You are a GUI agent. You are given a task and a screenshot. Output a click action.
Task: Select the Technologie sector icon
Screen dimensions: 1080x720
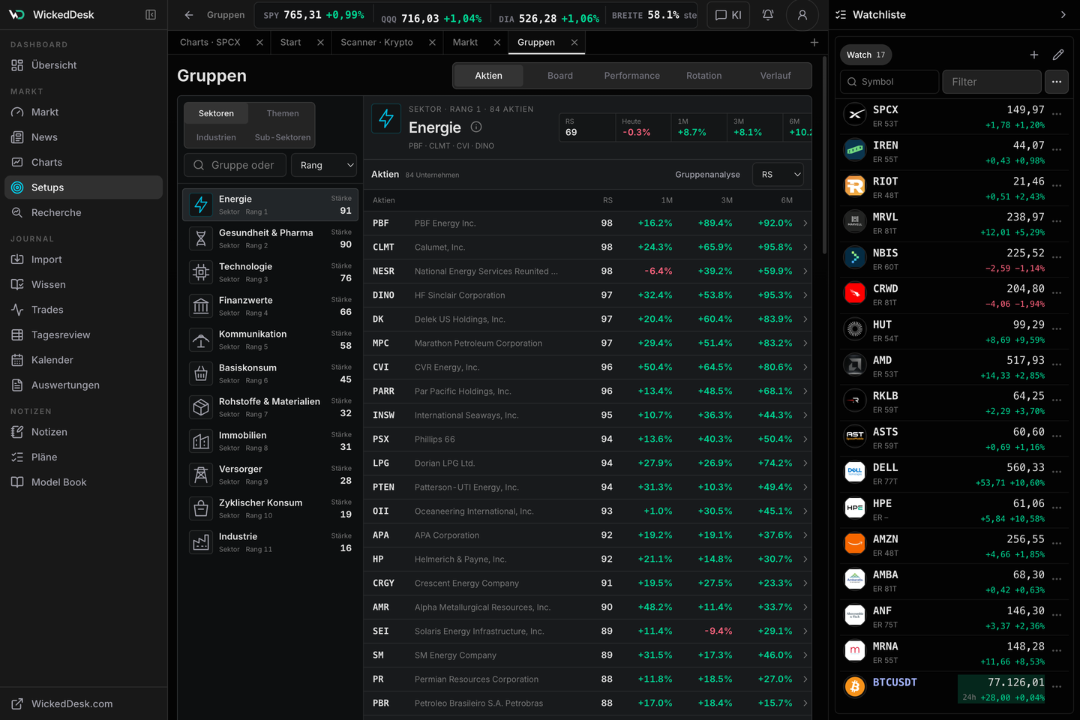pos(201,272)
